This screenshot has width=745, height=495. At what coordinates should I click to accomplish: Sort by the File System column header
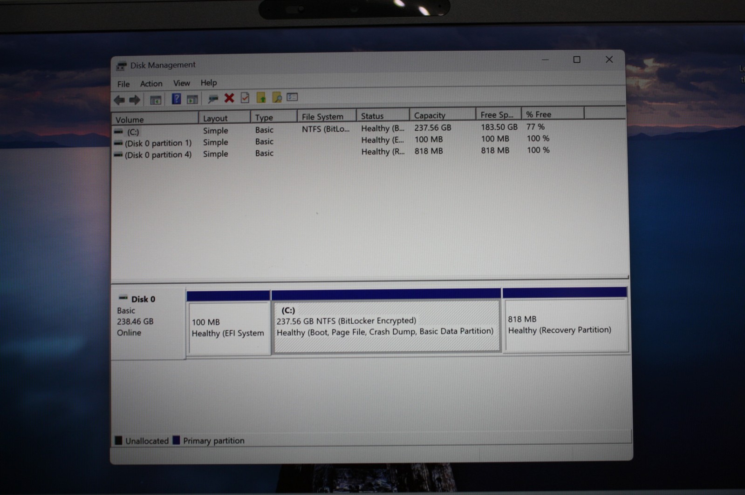(327, 116)
